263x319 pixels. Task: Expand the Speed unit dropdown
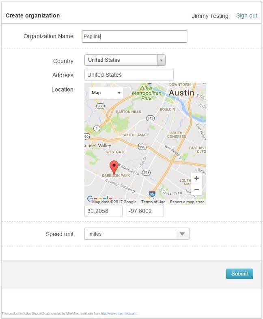click(x=182, y=234)
